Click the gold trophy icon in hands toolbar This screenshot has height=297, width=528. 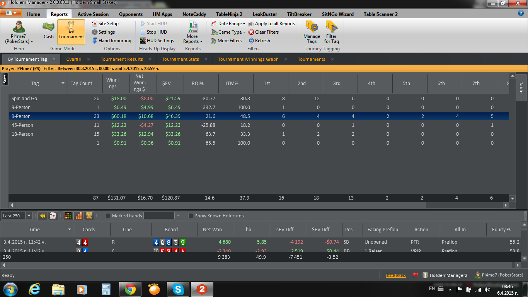point(89,216)
